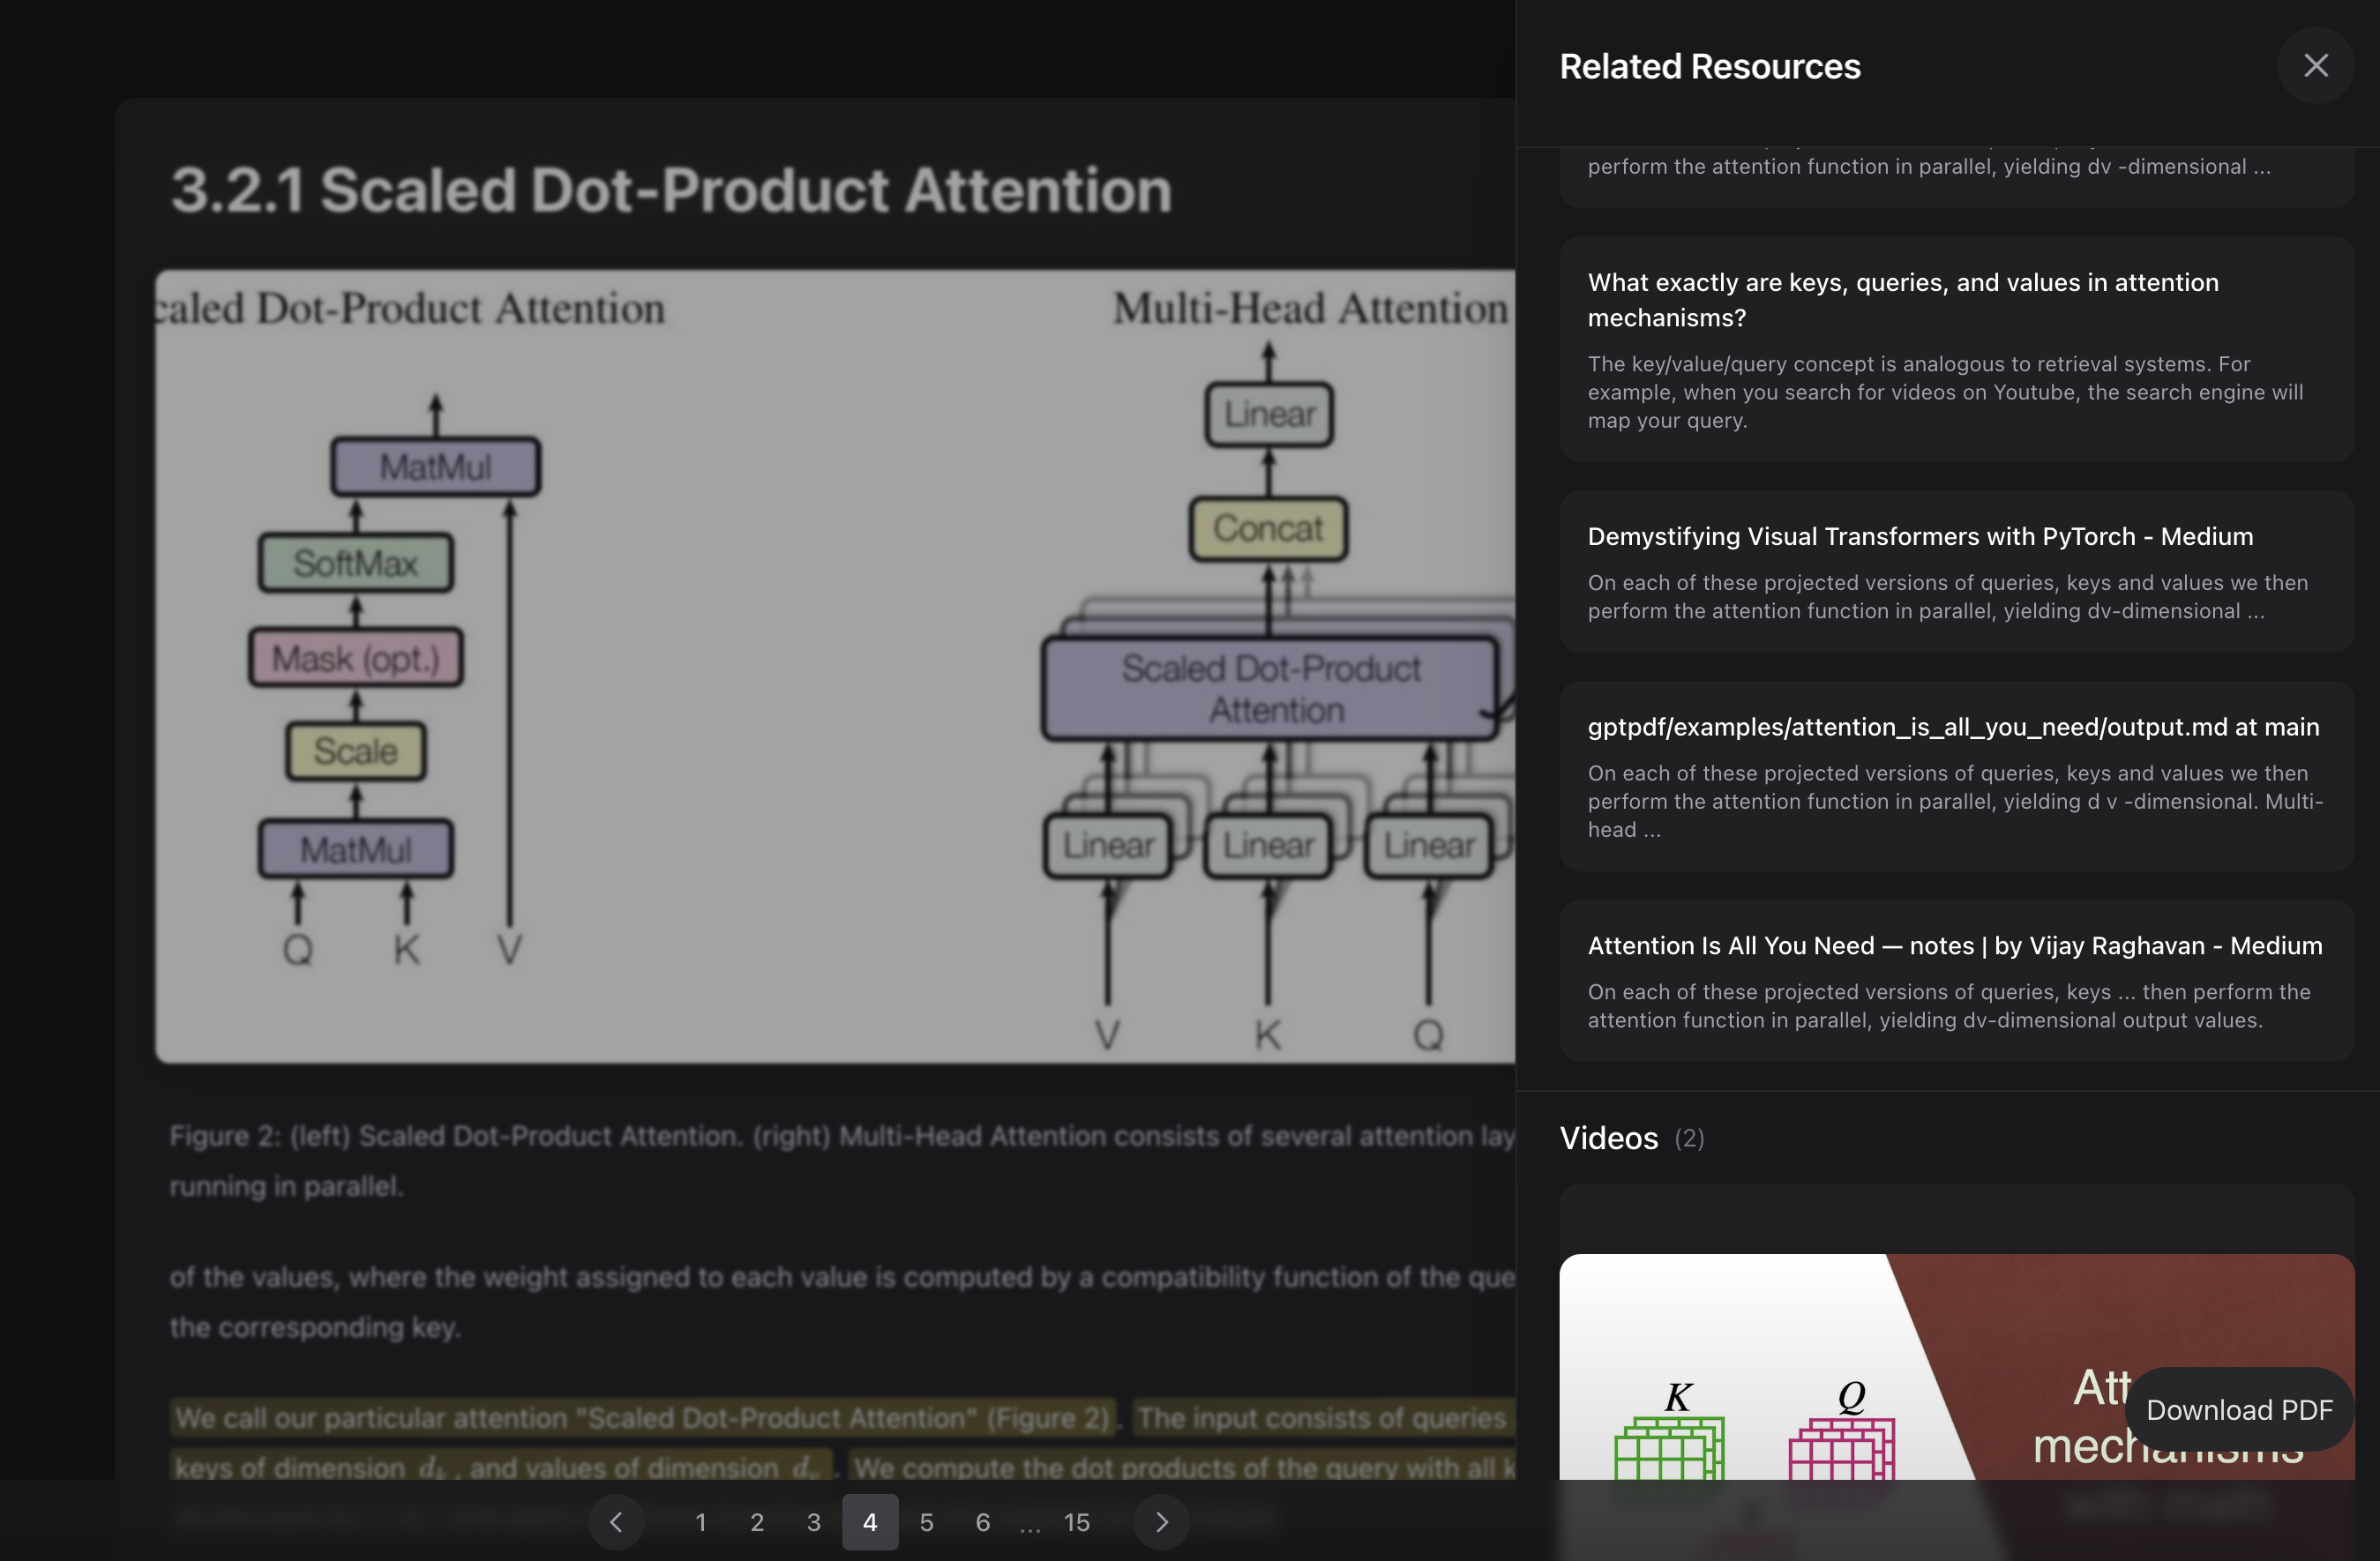Screen dimensions: 2380x1561
Task: Click the Download PDF button
Action: 2239,1409
